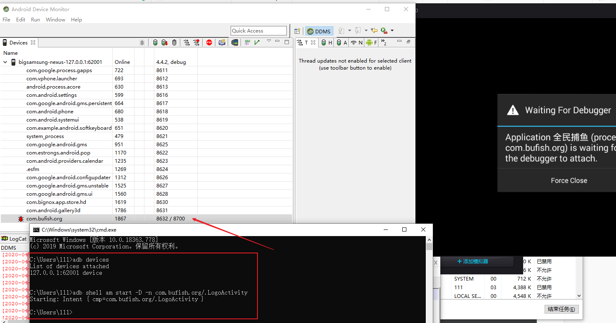
Task: Click the Cause GC trash can icon
Action: (x=174, y=42)
